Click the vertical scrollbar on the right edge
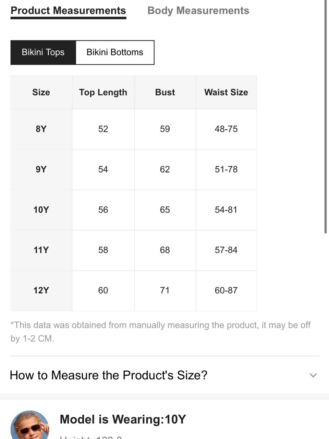The height and width of the screenshot is (439, 329). 326,117
